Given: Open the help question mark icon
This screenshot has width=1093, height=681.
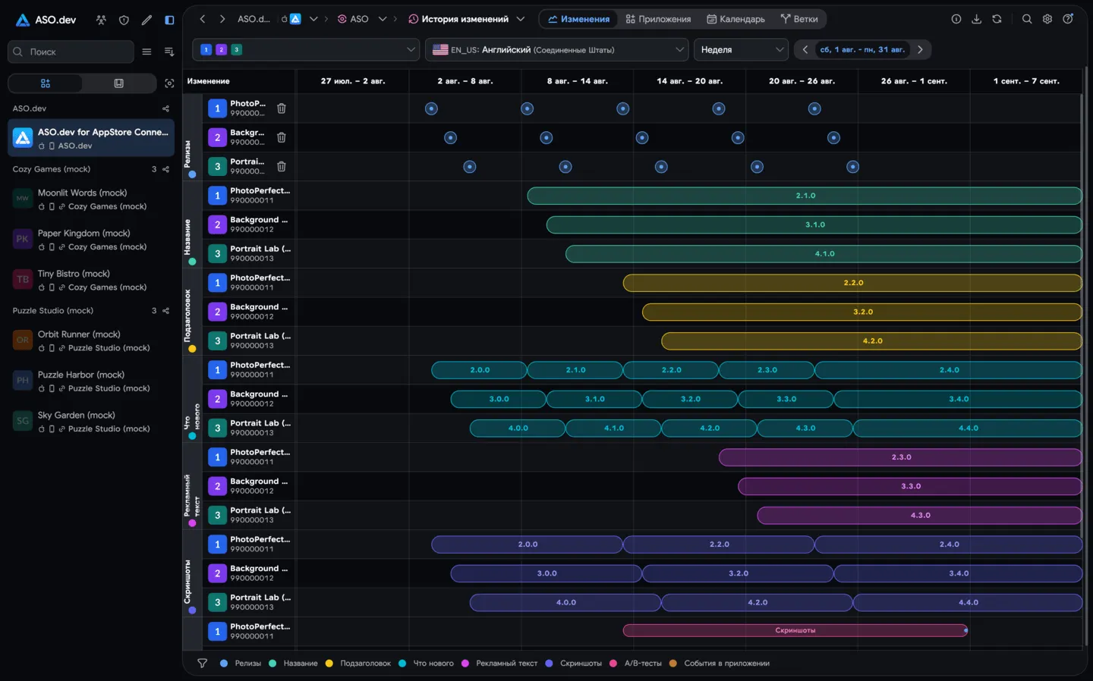Looking at the screenshot, I should coord(1068,19).
